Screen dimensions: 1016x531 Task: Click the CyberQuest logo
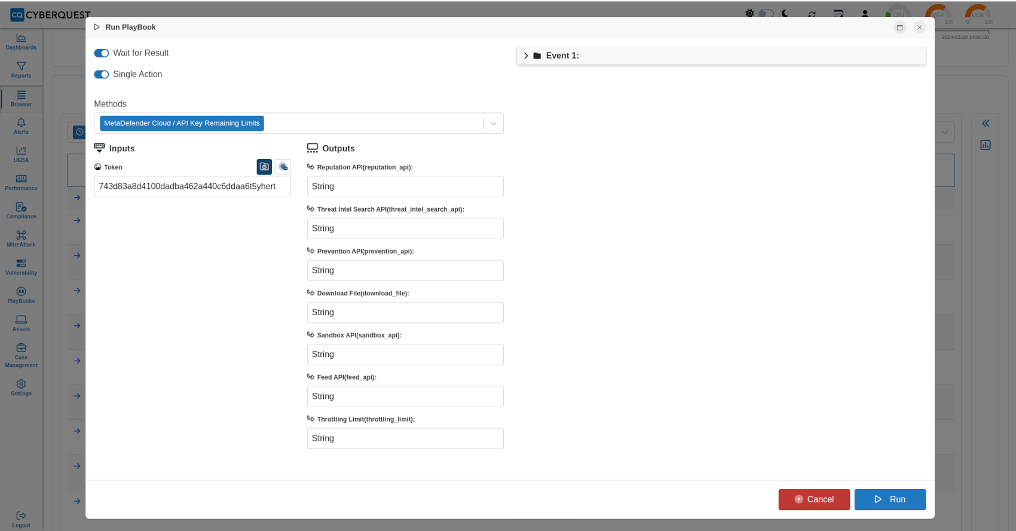50,14
